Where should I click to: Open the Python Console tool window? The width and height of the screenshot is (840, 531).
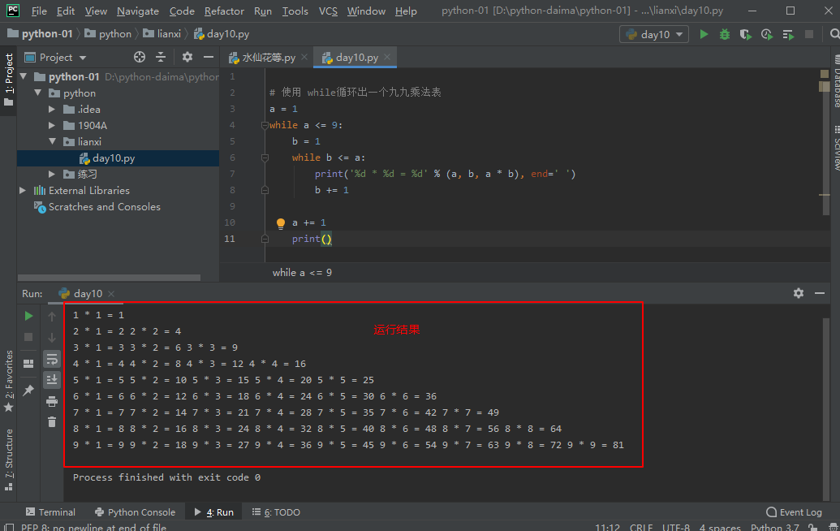click(135, 512)
